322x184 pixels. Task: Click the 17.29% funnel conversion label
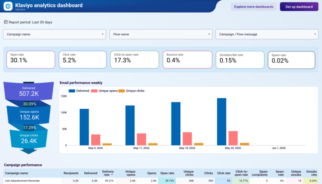(29, 128)
